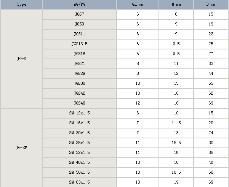The height and width of the screenshot is (187, 229).
Task: Click the SM 63x1.5 cell
Action: pos(79,182)
